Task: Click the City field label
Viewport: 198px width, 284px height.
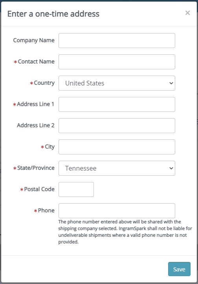Action: (x=49, y=147)
